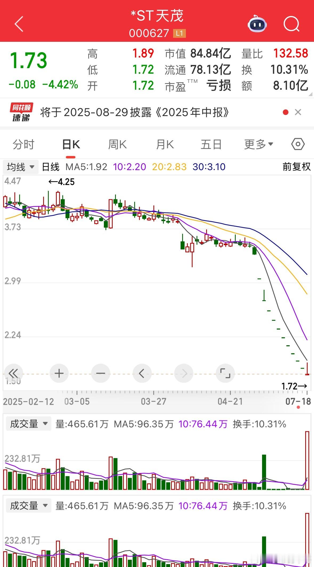The height and width of the screenshot is (567, 314).
Task: Tap the search magnifier icon
Action: pos(291,24)
